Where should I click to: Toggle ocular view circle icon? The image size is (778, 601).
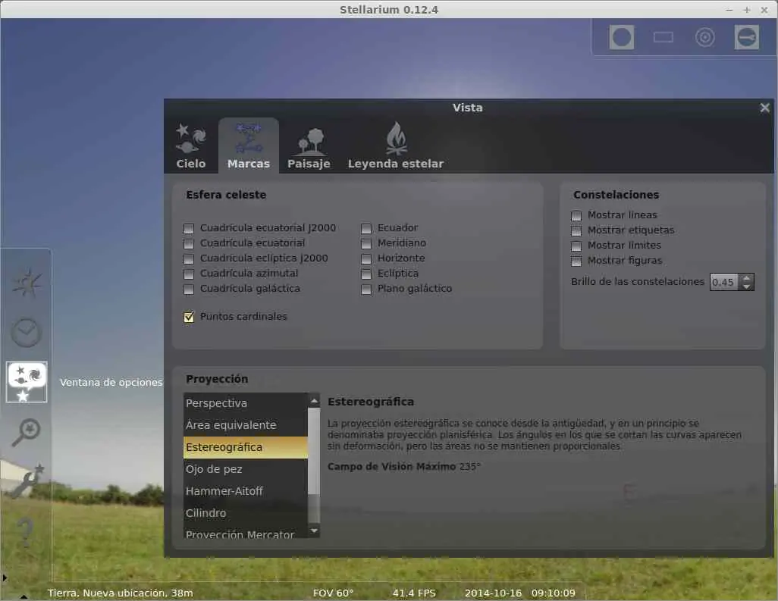(x=622, y=37)
